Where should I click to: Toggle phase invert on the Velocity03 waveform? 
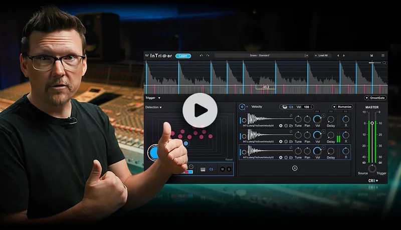point(291,131)
